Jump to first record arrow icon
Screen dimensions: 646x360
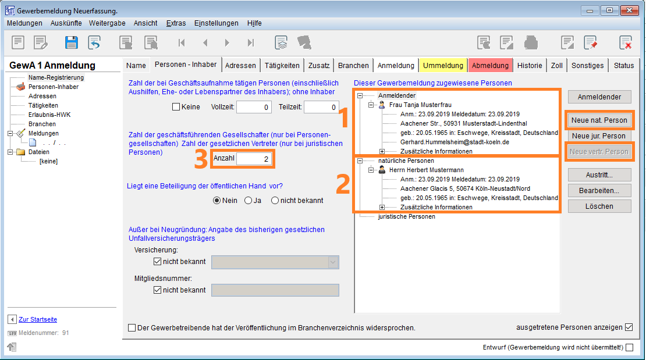(x=182, y=42)
